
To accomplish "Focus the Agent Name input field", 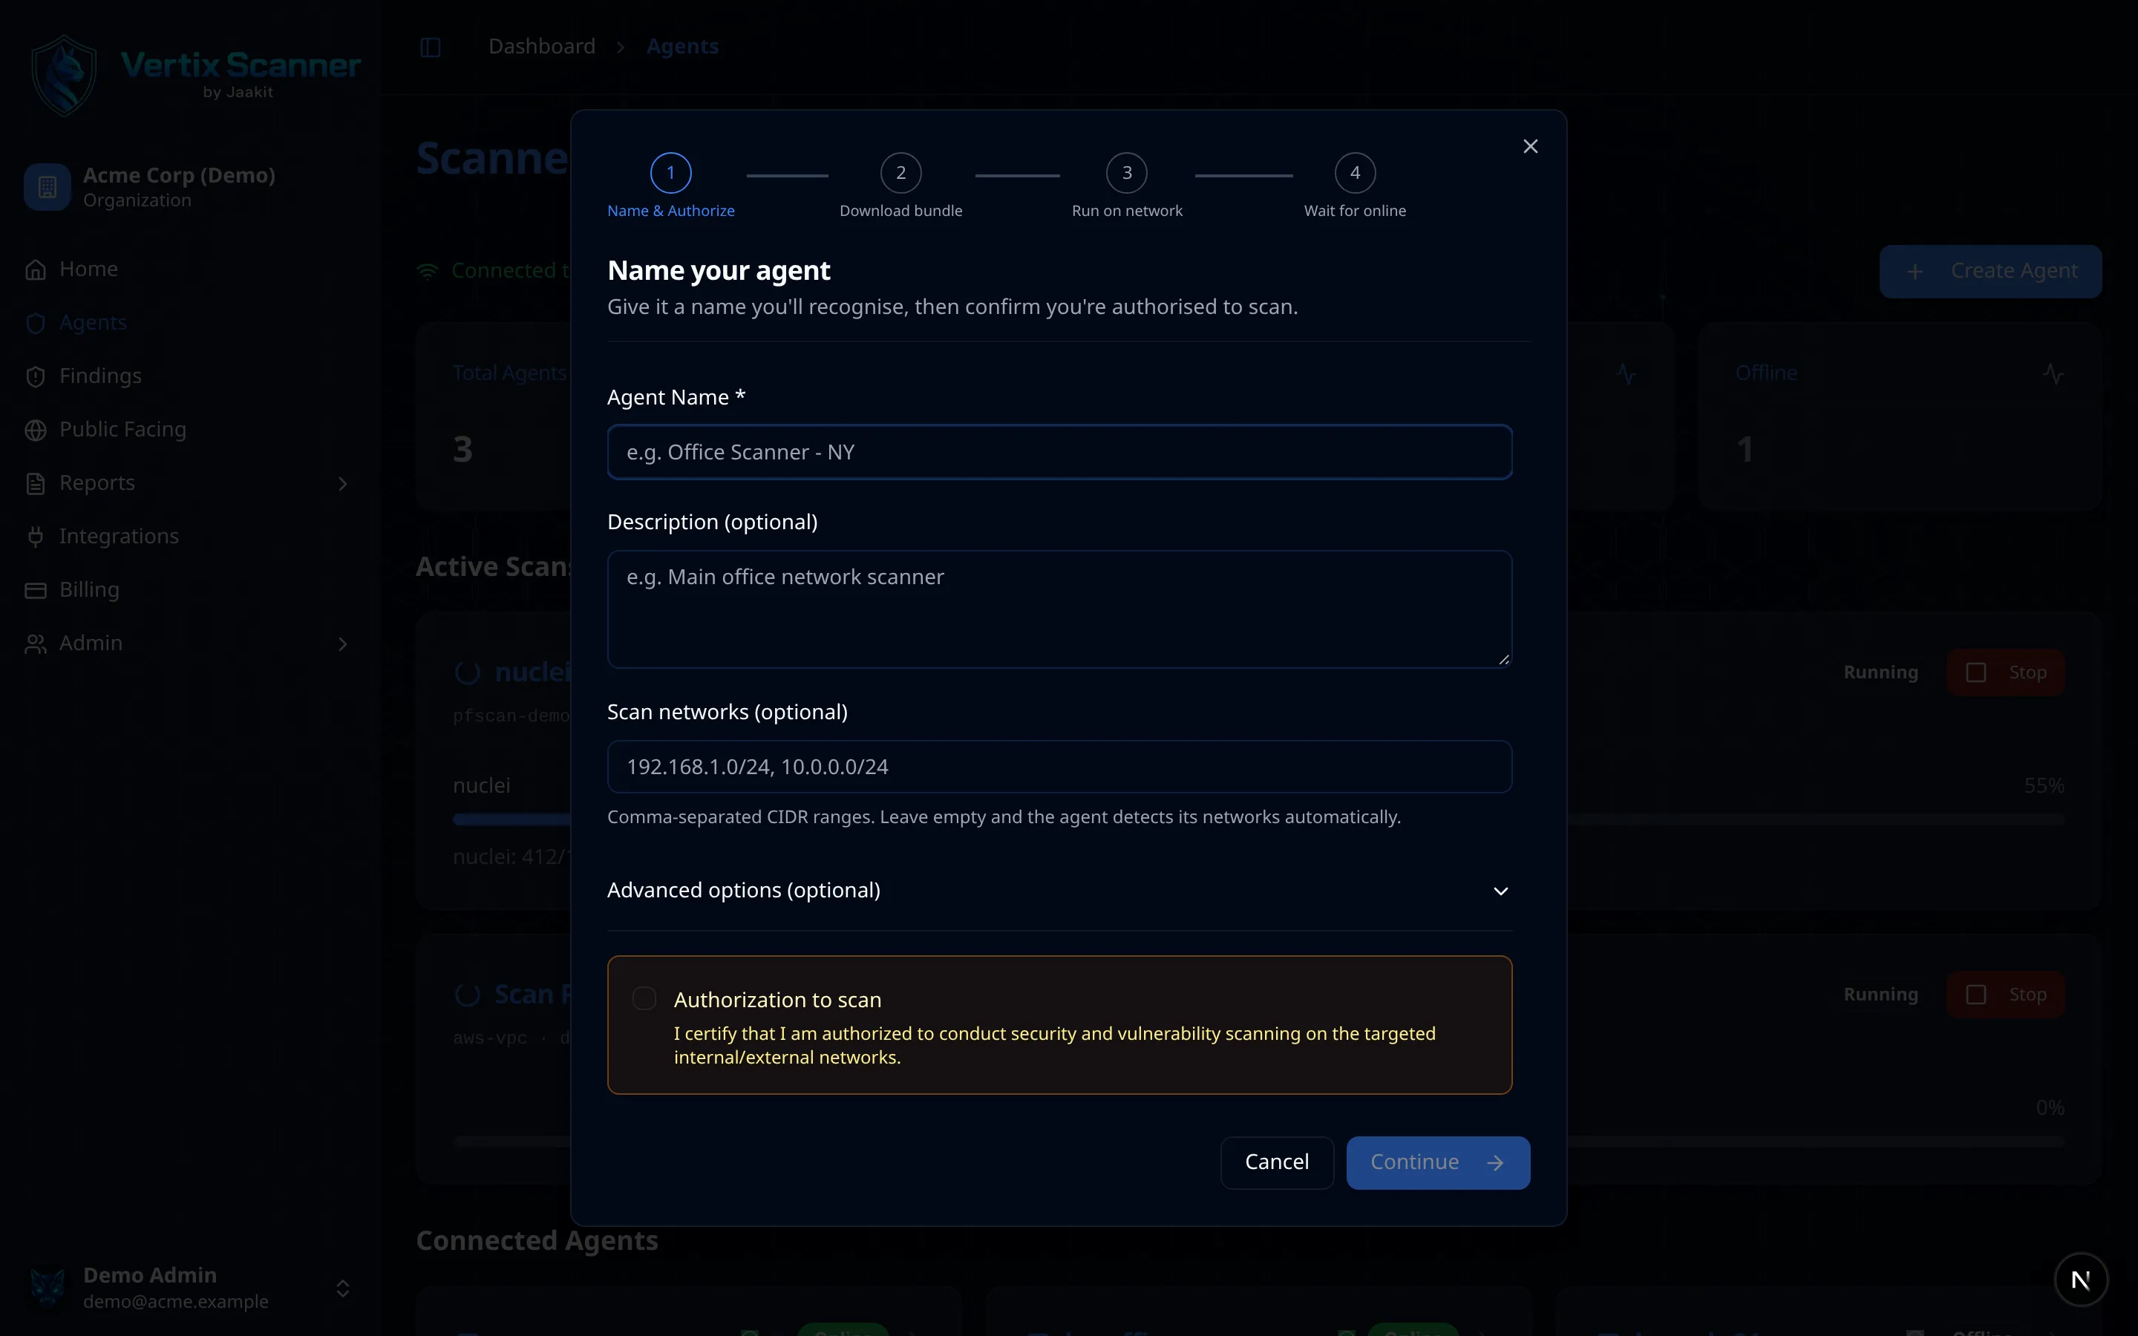I will (1059, 453).
